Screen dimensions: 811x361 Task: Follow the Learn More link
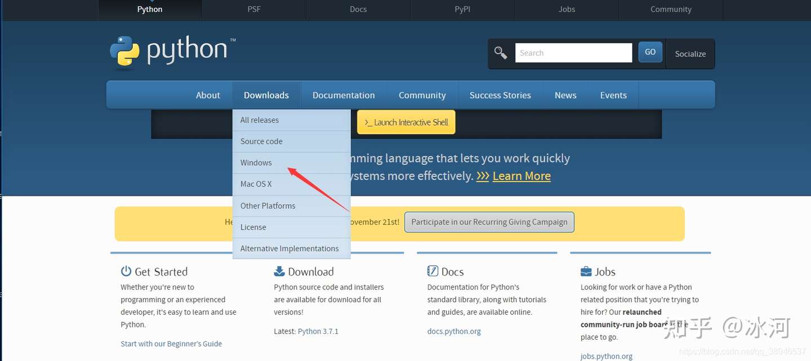522,176
